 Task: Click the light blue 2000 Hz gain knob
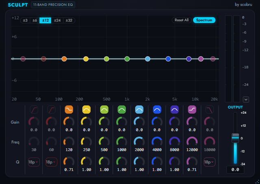[139, 122]
